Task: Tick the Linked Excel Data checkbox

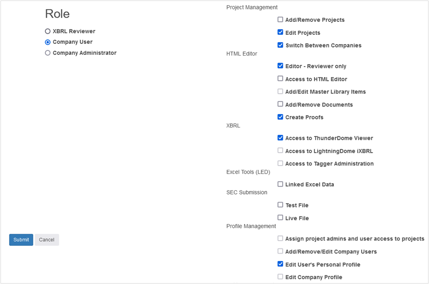Action: coord(280,184)
